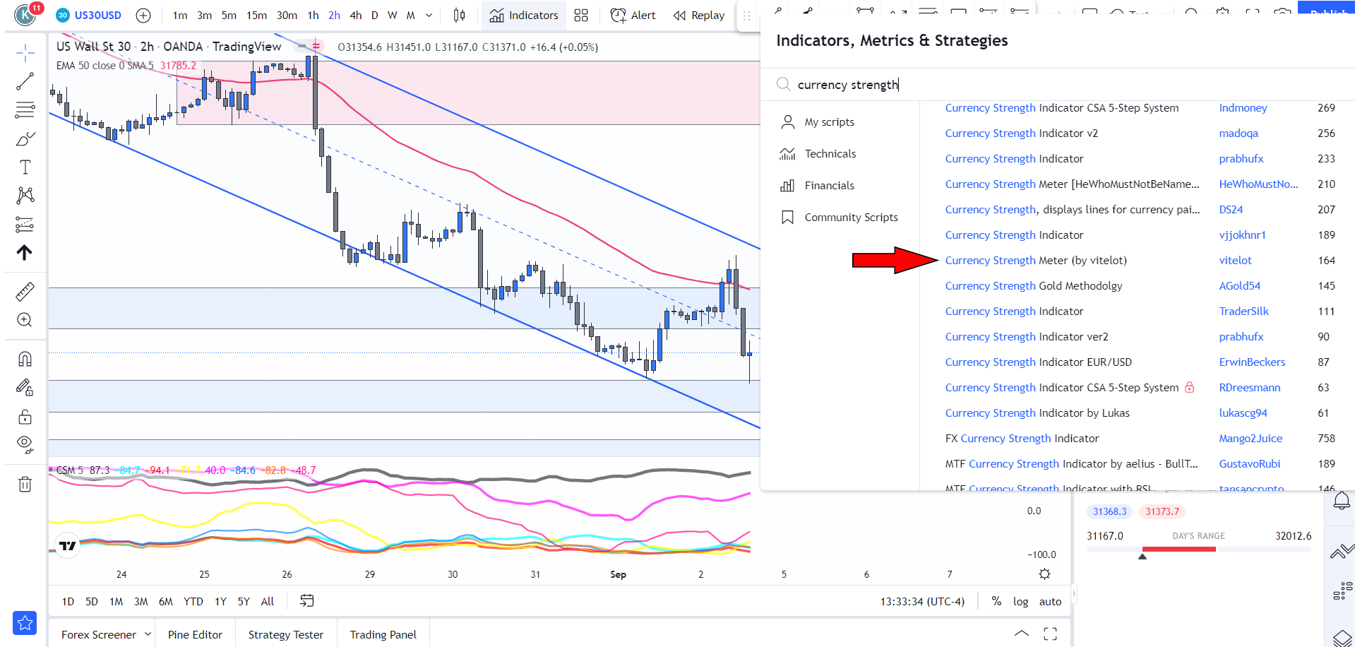
Task: Focus the indicator search field
Action: (1059, 85)
